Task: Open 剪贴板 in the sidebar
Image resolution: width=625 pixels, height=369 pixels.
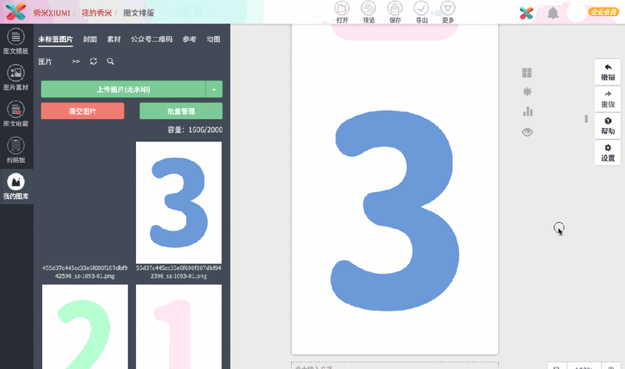Action: pyautogui.click(x=16, y=151)
